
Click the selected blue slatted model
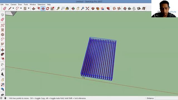pyautogui.click(x=98, y=59)
